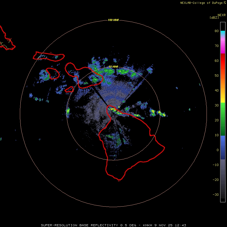Click the cyan segment of the color bar
This screenshot has height=227, width=227.
[223, 33]
